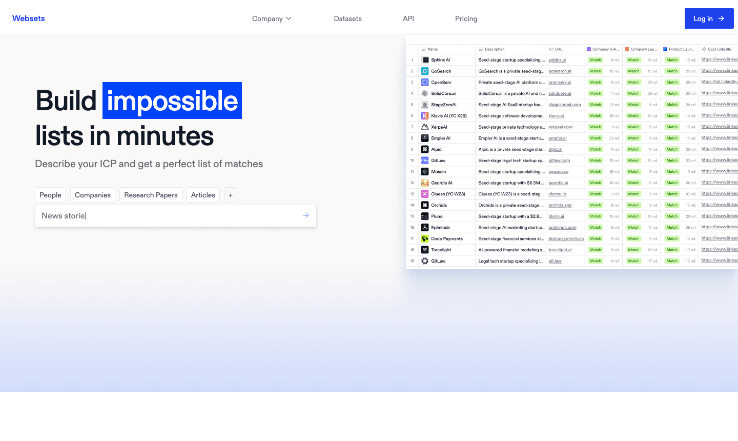
Task: Click the Log in button
Action: 709,18
